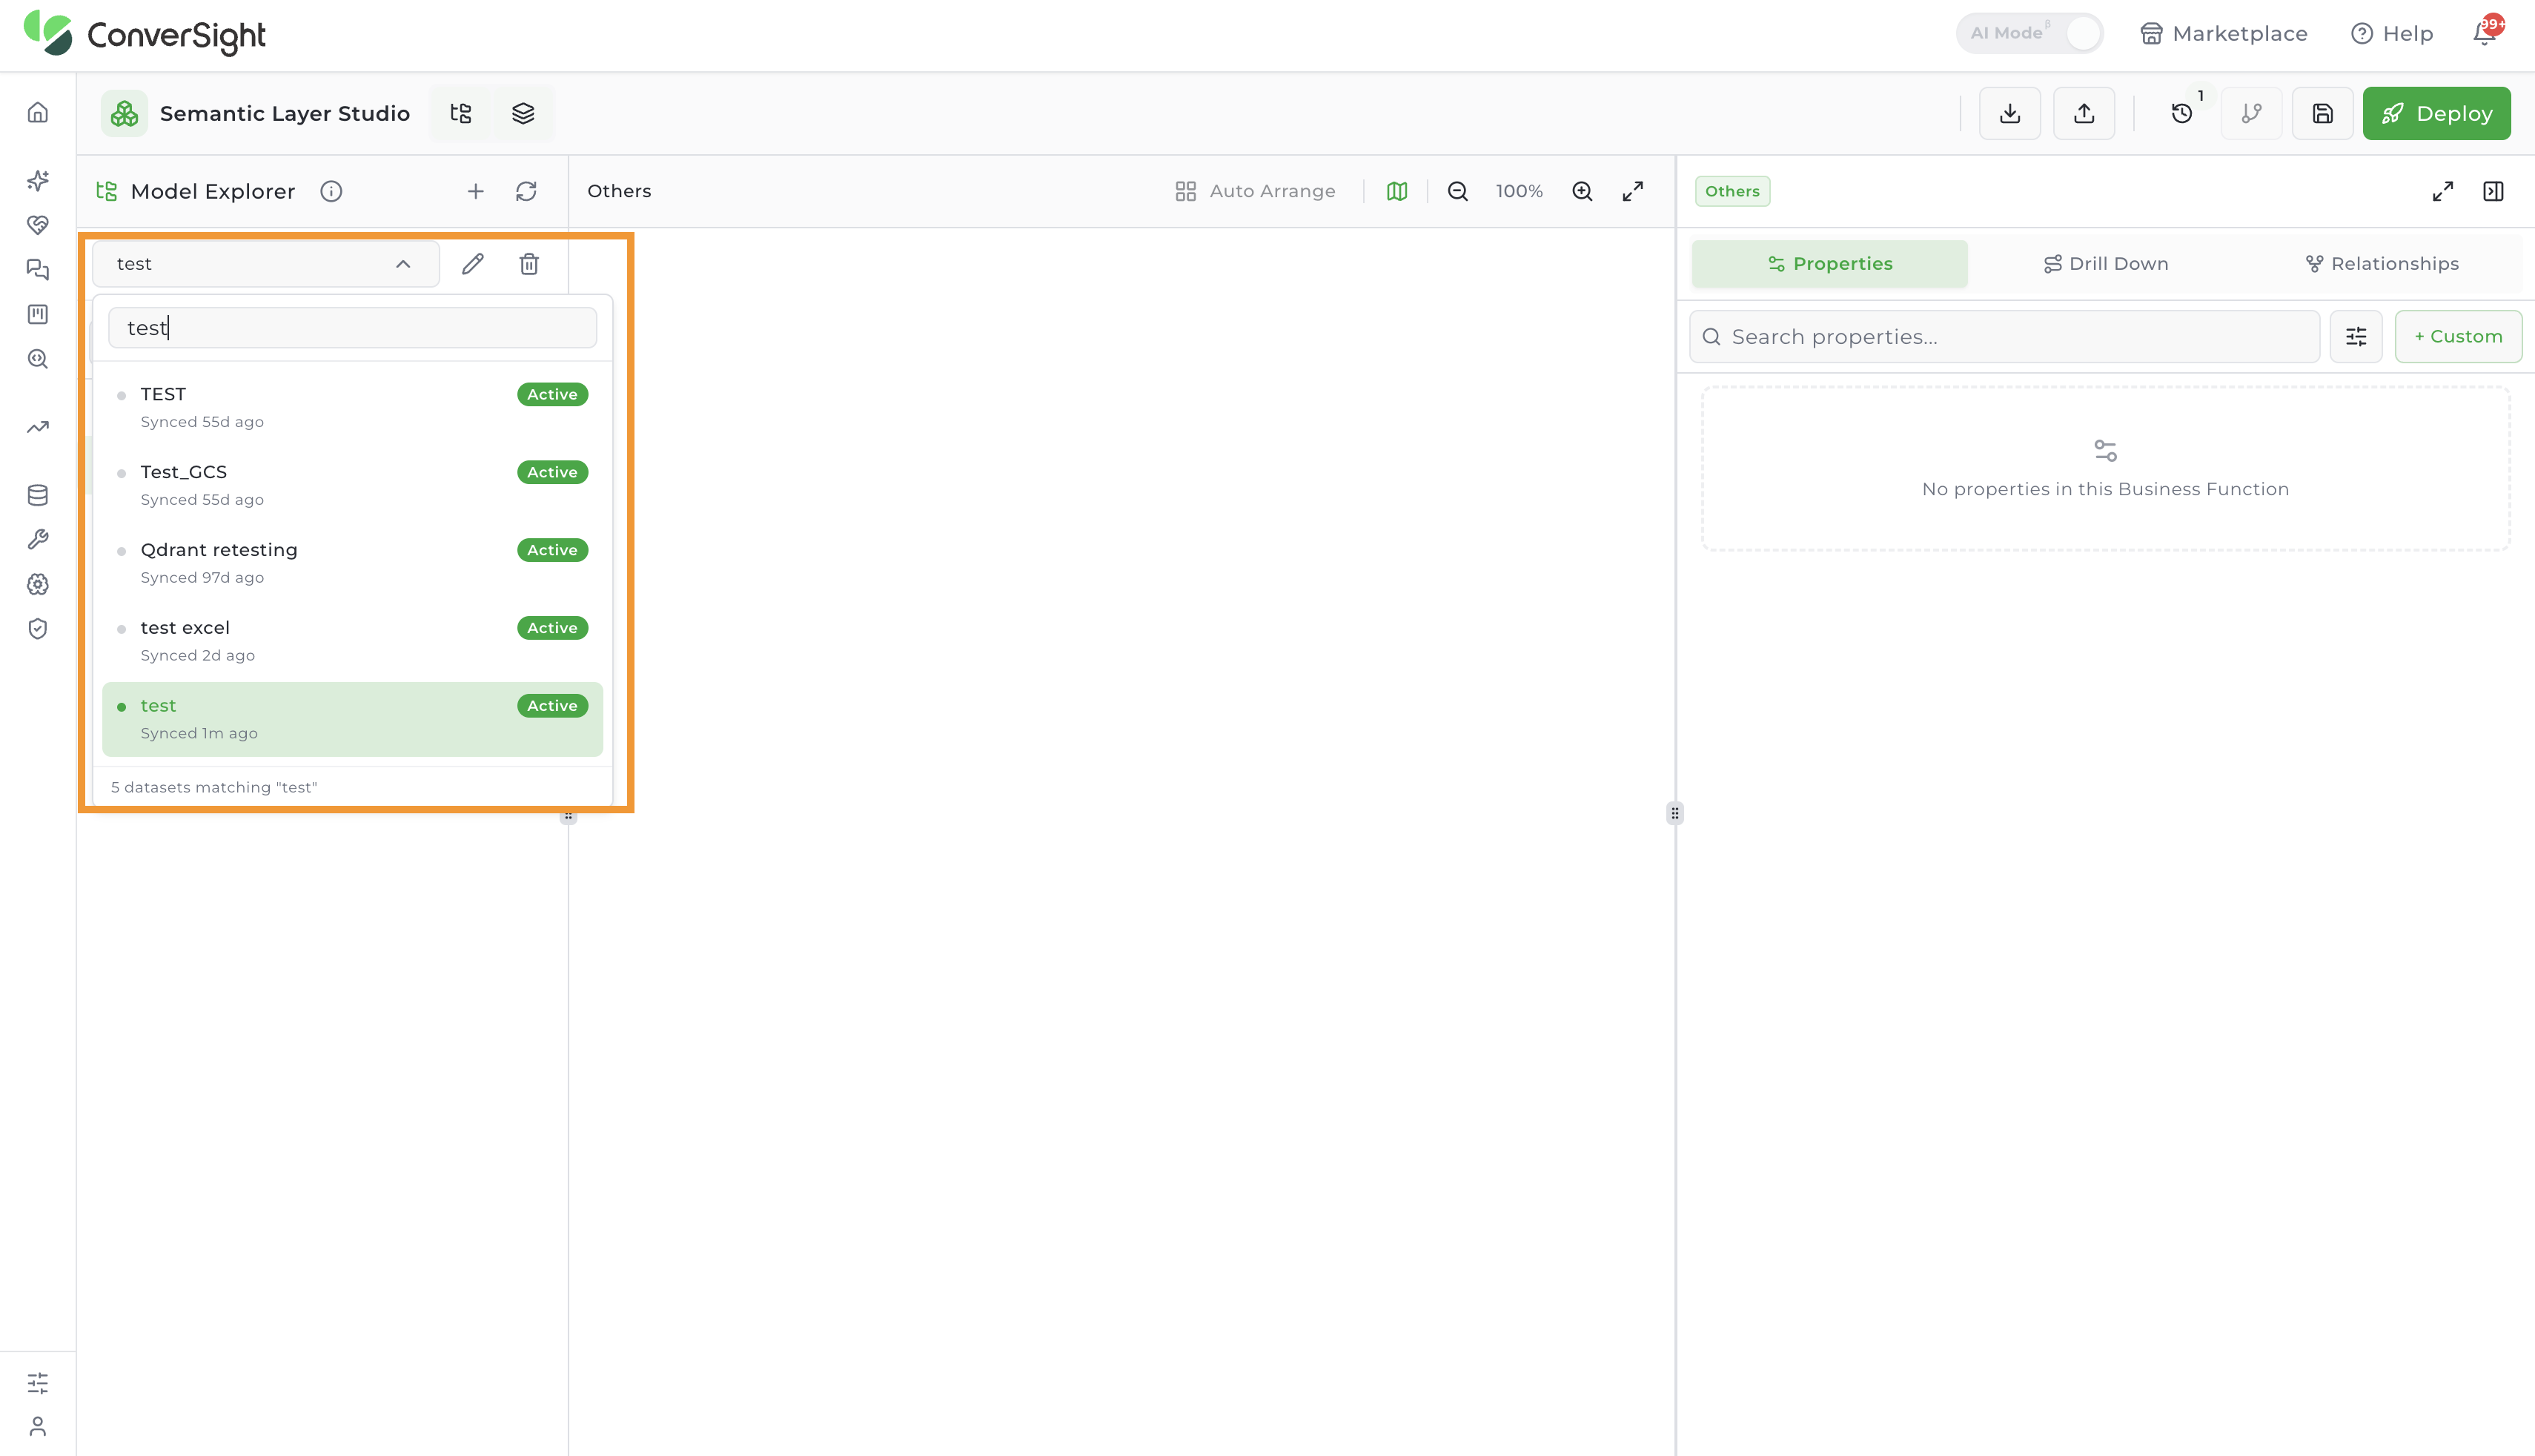Open the user profile sidebar icon
This screenshot has height=1456, width=2535.
tap(38, 1426)
